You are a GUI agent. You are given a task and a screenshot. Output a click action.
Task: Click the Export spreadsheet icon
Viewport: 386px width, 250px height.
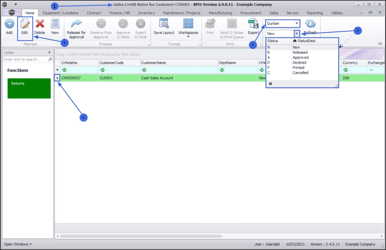[x=253, y=24]
